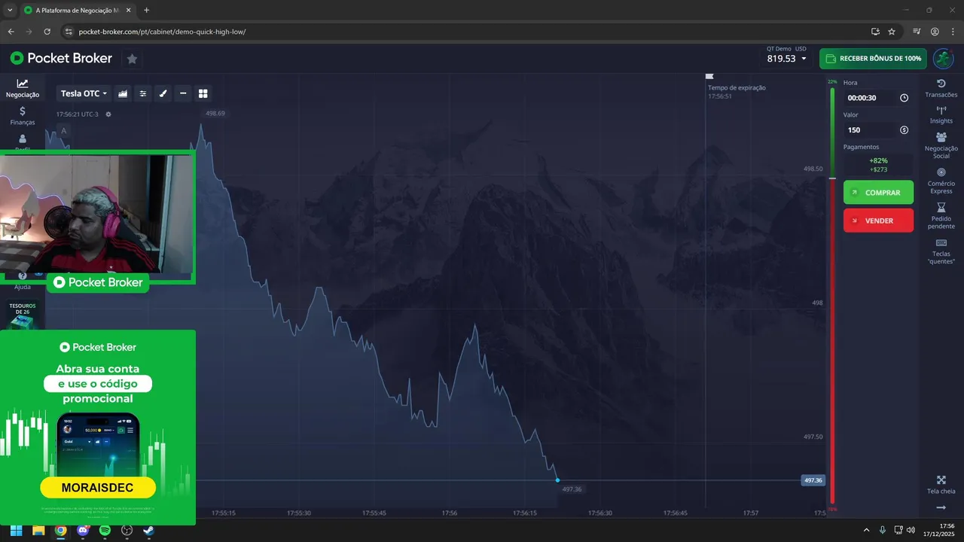964x542 pixels.
Task: Click the browser address bar URL
Action: tap(162, 32)
